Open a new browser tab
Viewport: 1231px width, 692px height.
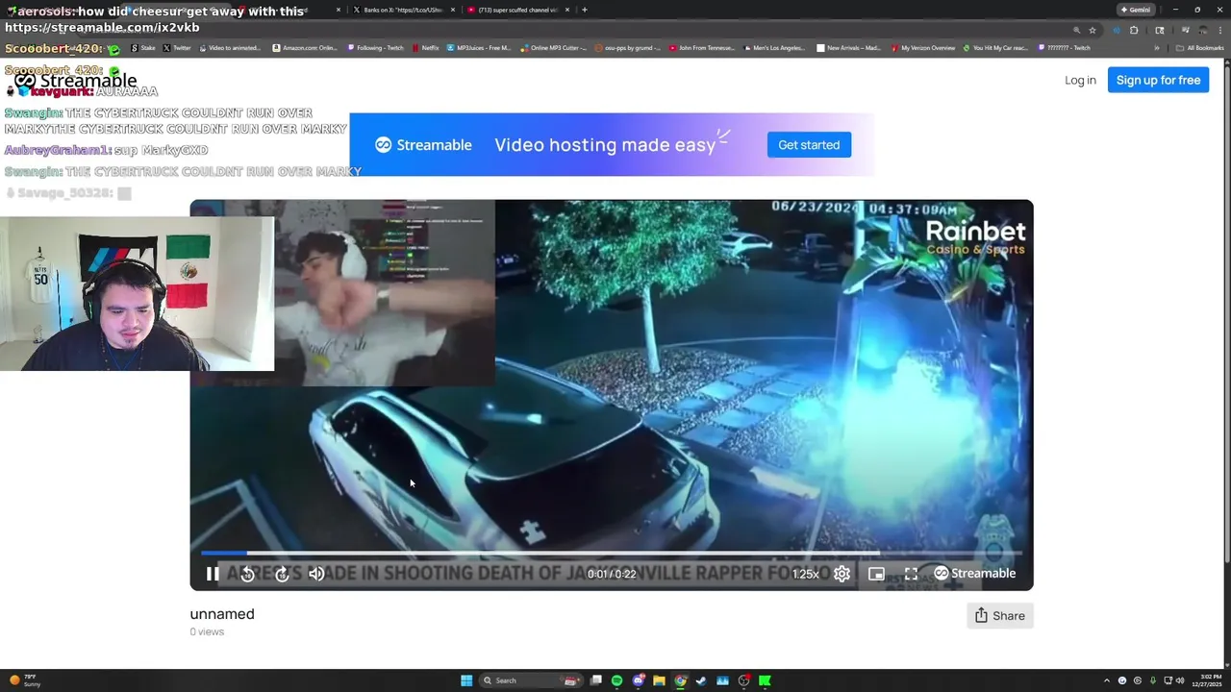pyautogui.click(x=585, y=10)
